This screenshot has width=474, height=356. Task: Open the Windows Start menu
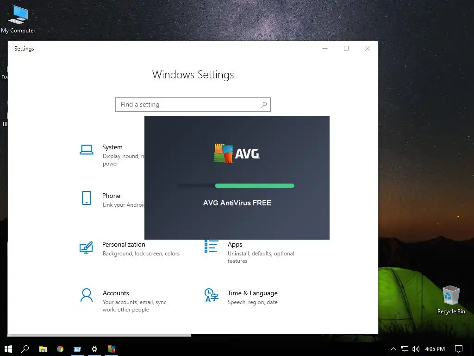[8, 349]
